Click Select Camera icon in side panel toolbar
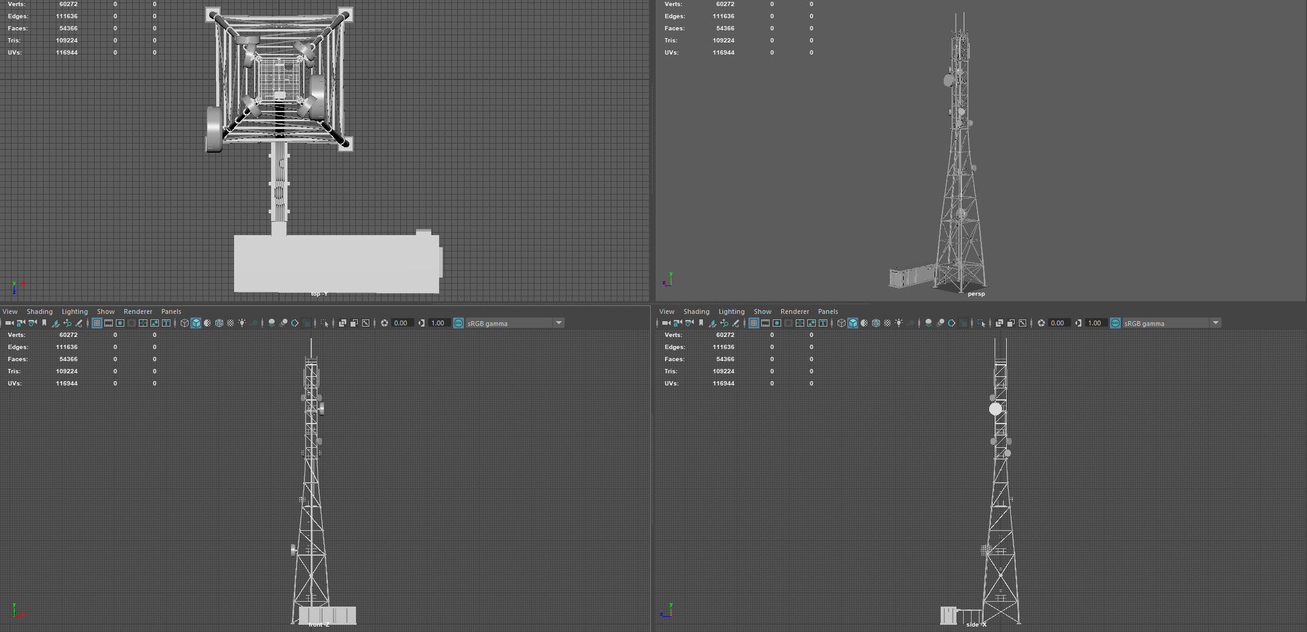1307x632 pixels. [x=666, y=323]
